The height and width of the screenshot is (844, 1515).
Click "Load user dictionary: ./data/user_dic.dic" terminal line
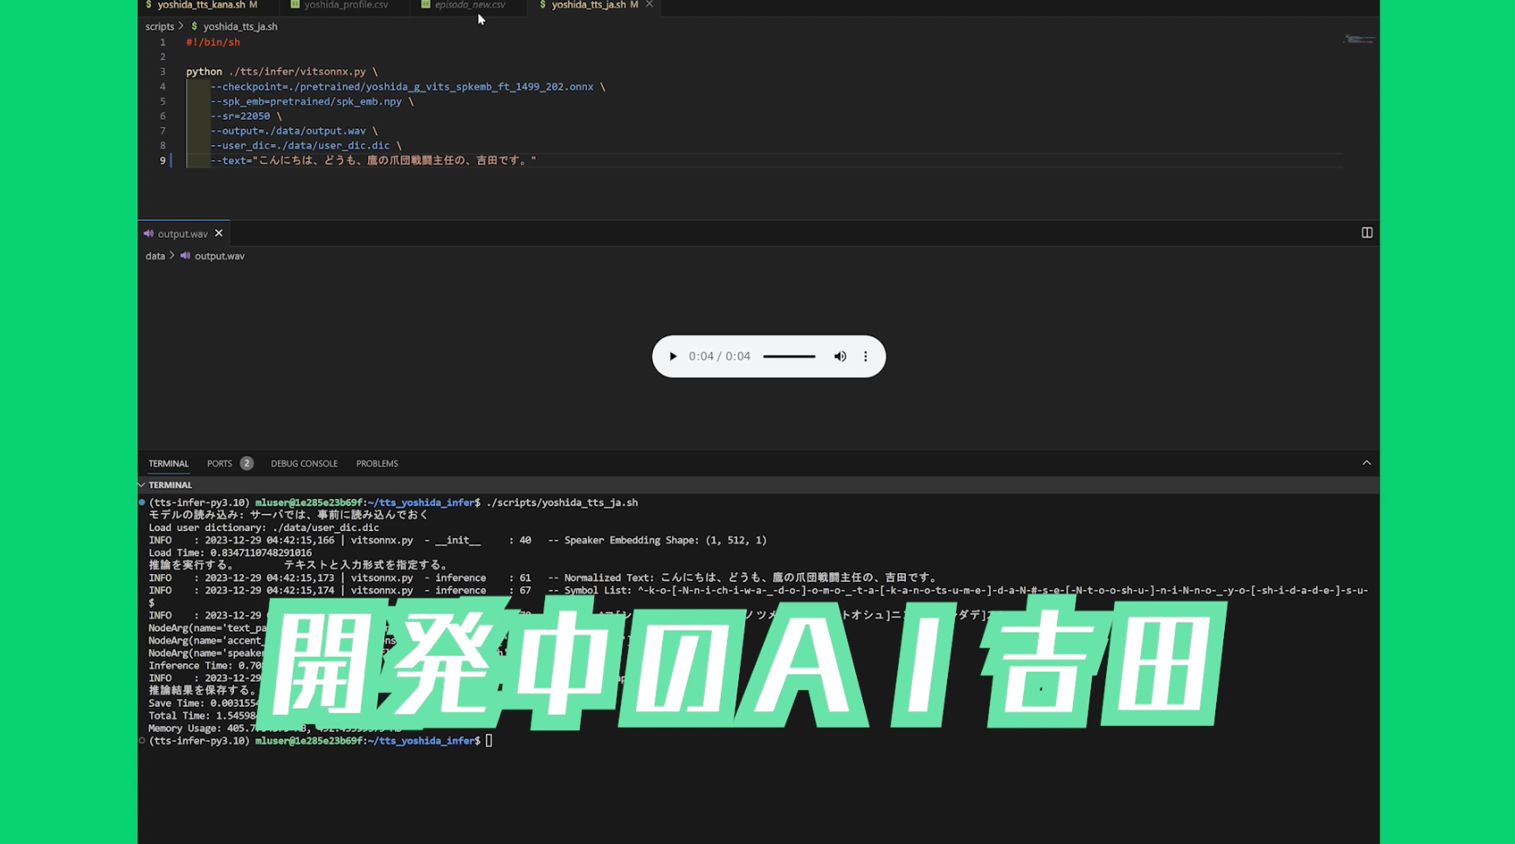click(264, 528)
